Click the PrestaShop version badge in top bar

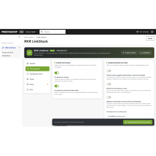click(x=21, y=32)
